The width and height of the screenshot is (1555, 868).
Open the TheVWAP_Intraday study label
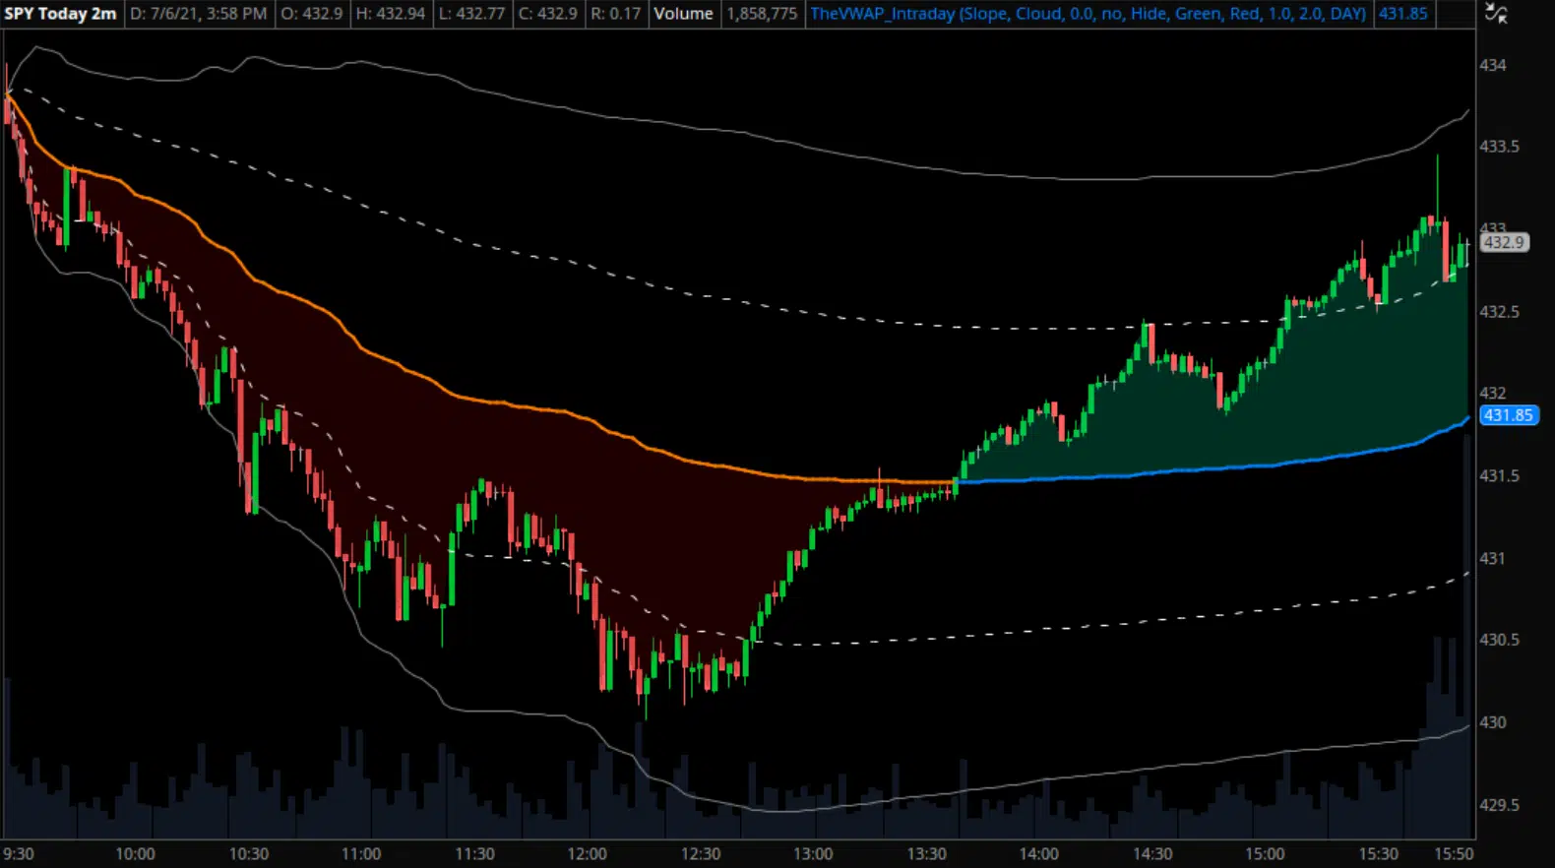pos(1088,14)
